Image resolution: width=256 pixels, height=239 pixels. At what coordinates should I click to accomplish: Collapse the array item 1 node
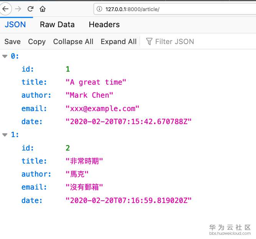(5, 135)
